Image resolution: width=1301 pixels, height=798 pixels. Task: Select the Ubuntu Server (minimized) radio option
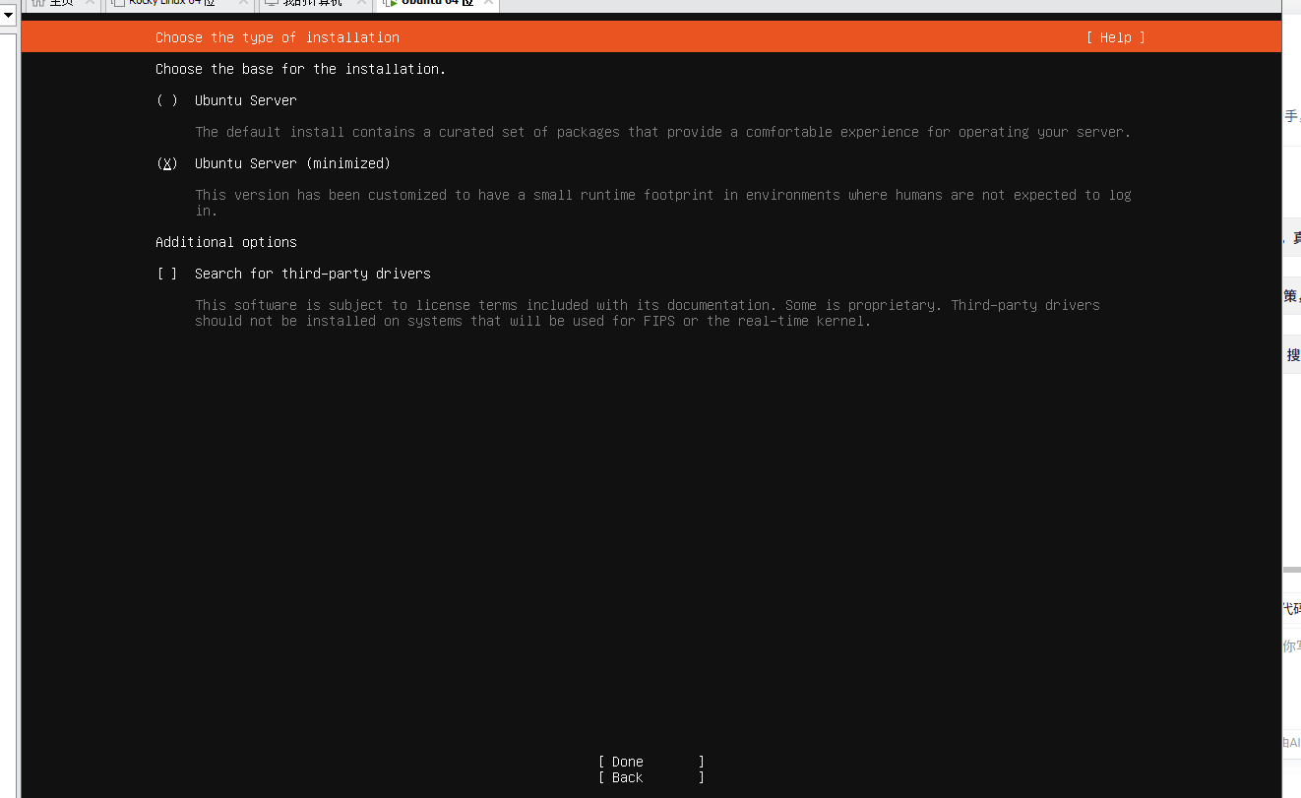tap(167, 163)
